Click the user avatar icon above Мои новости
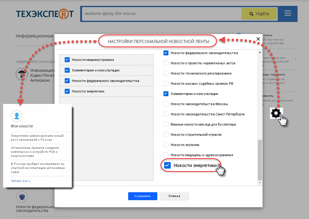Image resolution: width=309 pixels, height=219 pixels. tap(16, 116)
